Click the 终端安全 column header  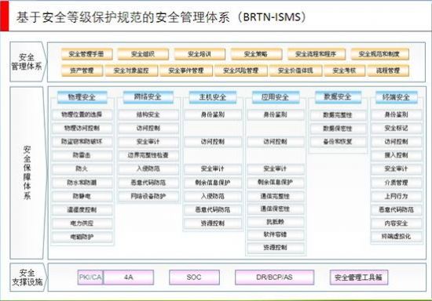[397, 97]
